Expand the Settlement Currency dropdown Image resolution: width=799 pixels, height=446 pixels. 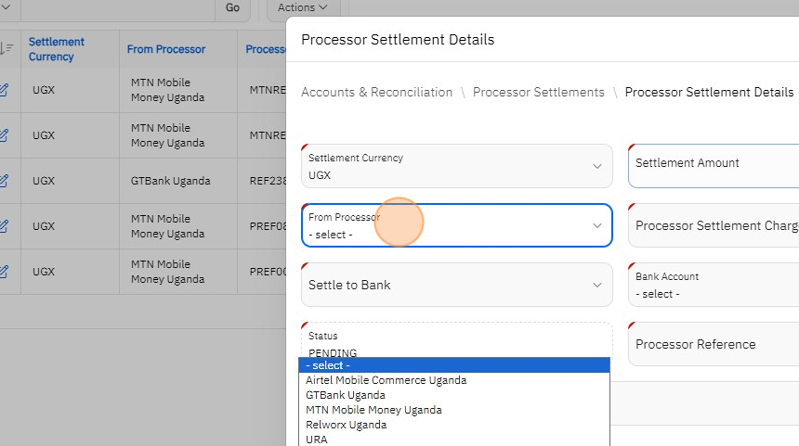[456, 166]
